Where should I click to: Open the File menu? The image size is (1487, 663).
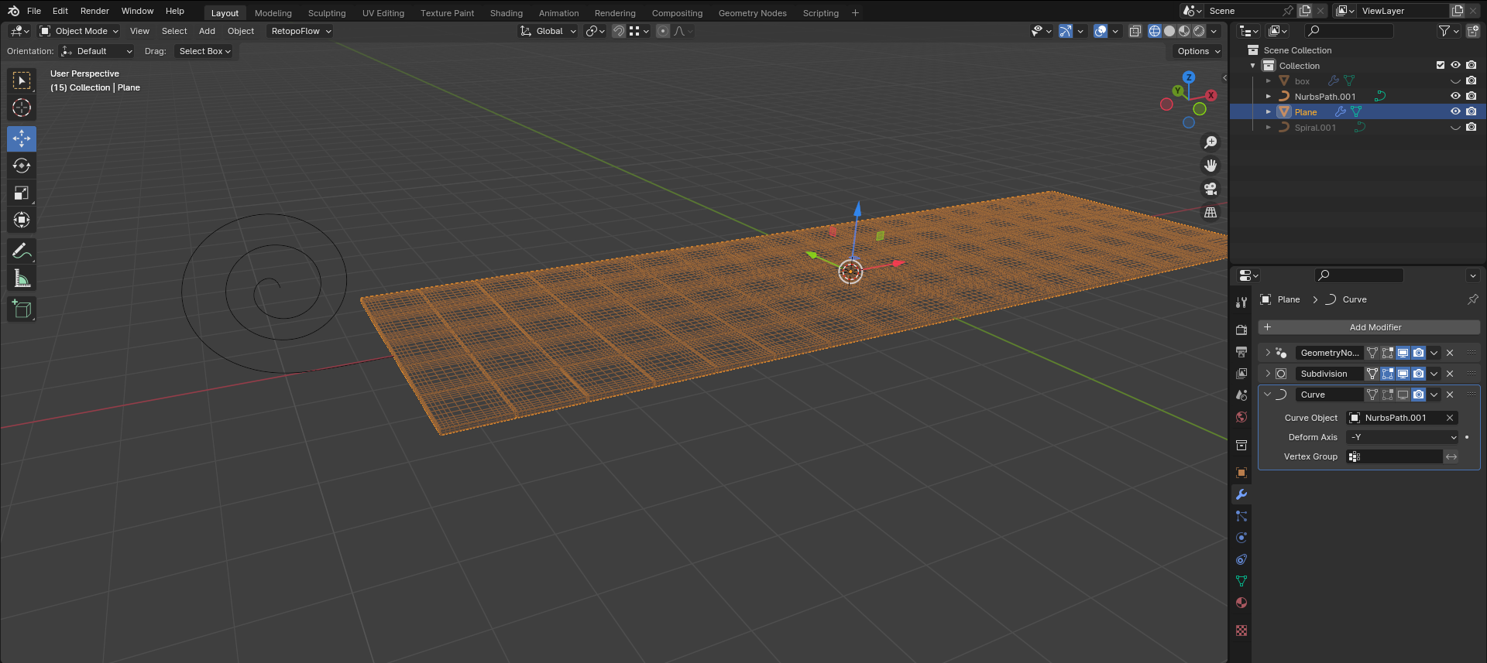click(x=34, y=11)
